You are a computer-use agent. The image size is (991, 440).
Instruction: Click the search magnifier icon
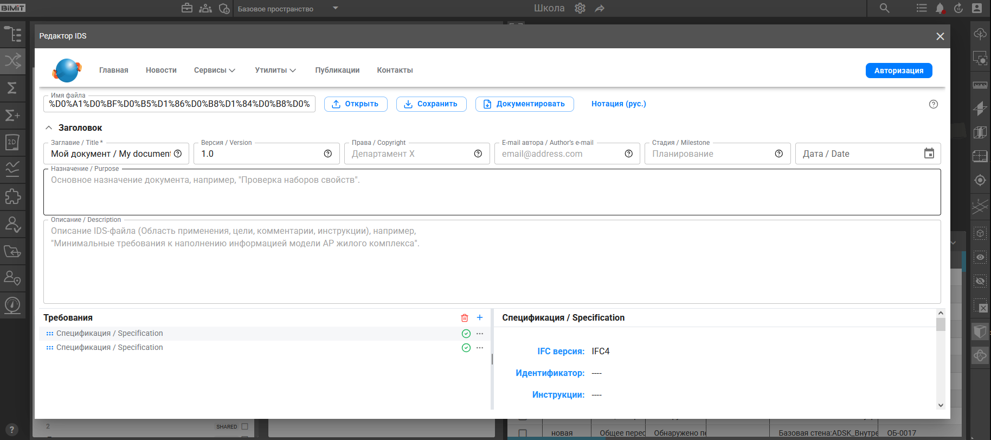point(885,8)
